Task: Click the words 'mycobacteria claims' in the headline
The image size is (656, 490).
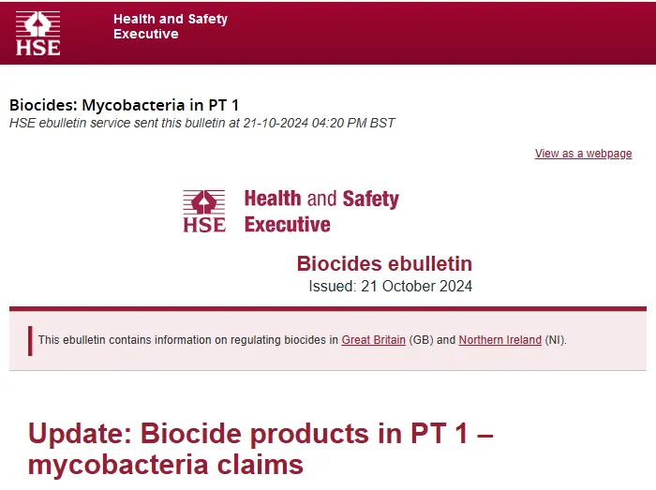Action: pos(165,465)
